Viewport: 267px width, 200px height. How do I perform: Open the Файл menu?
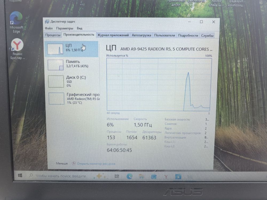pyautogui.click(x=49, y=28)
